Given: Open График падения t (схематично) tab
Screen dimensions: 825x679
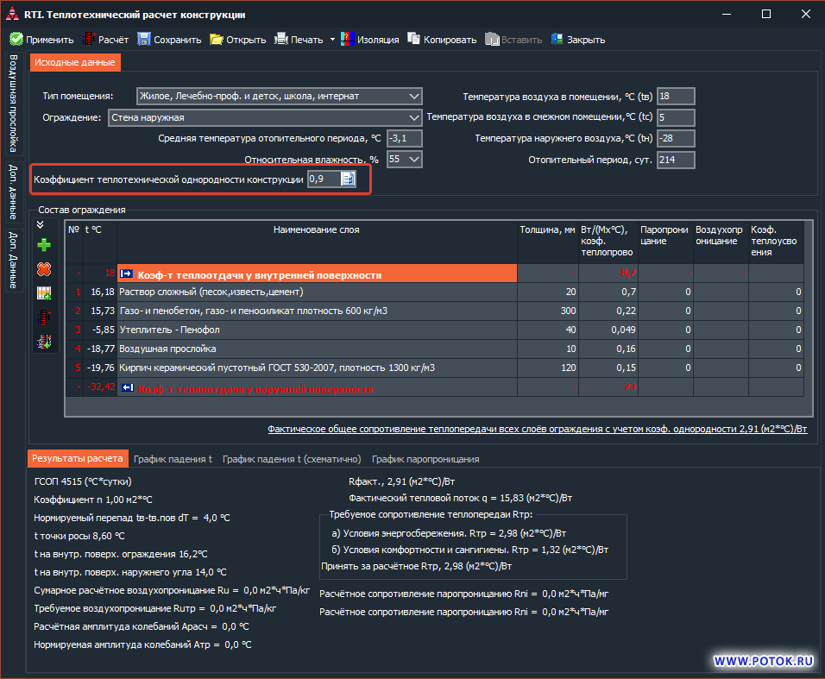Looking at the screenshot, I should tap(292, 459).
